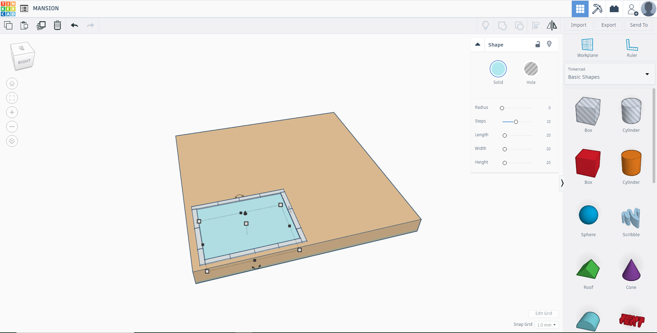Click the Edit Grid button
The height and width of the screenshot is (333, 657).
(543, 313)
